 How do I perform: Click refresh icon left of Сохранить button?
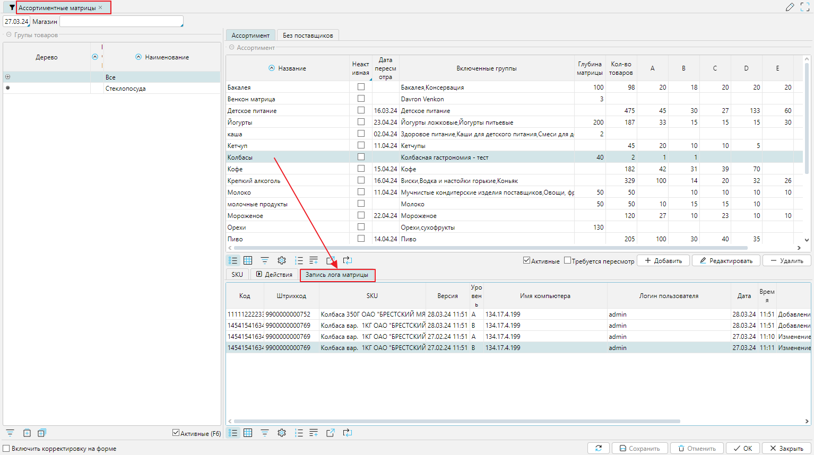(x=599, y=448)
